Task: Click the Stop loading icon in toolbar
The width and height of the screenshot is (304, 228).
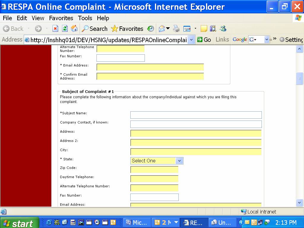Action: [x=55, y=28]
